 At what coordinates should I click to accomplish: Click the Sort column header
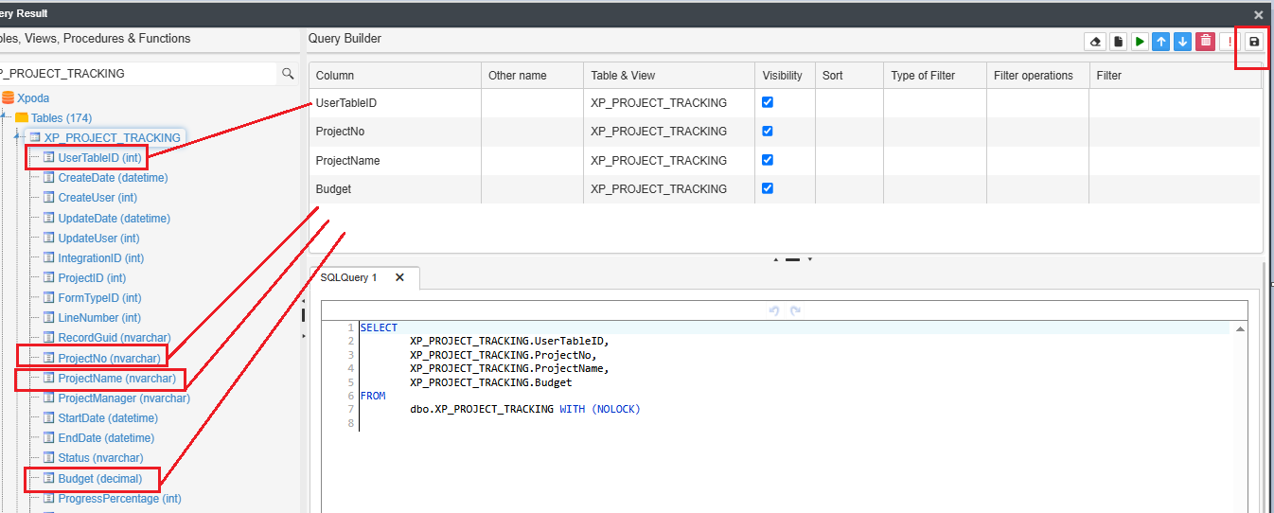(849, 76)
